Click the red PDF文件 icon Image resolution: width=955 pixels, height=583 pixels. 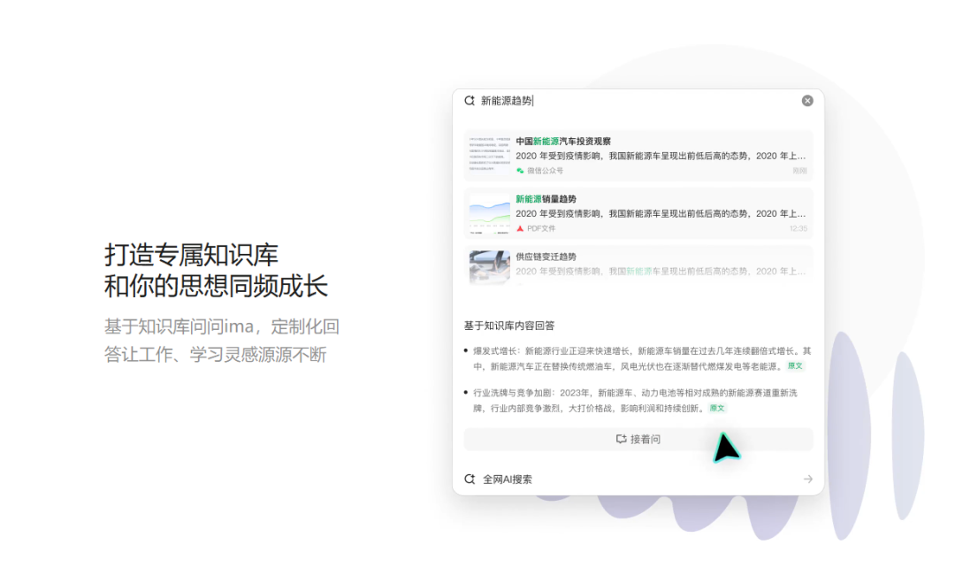[521, 228]
